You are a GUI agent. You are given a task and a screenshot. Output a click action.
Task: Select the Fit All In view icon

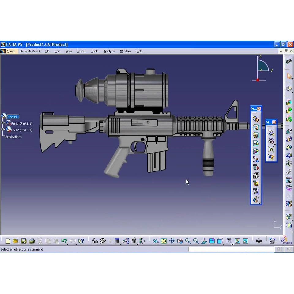tap(164, 241)
